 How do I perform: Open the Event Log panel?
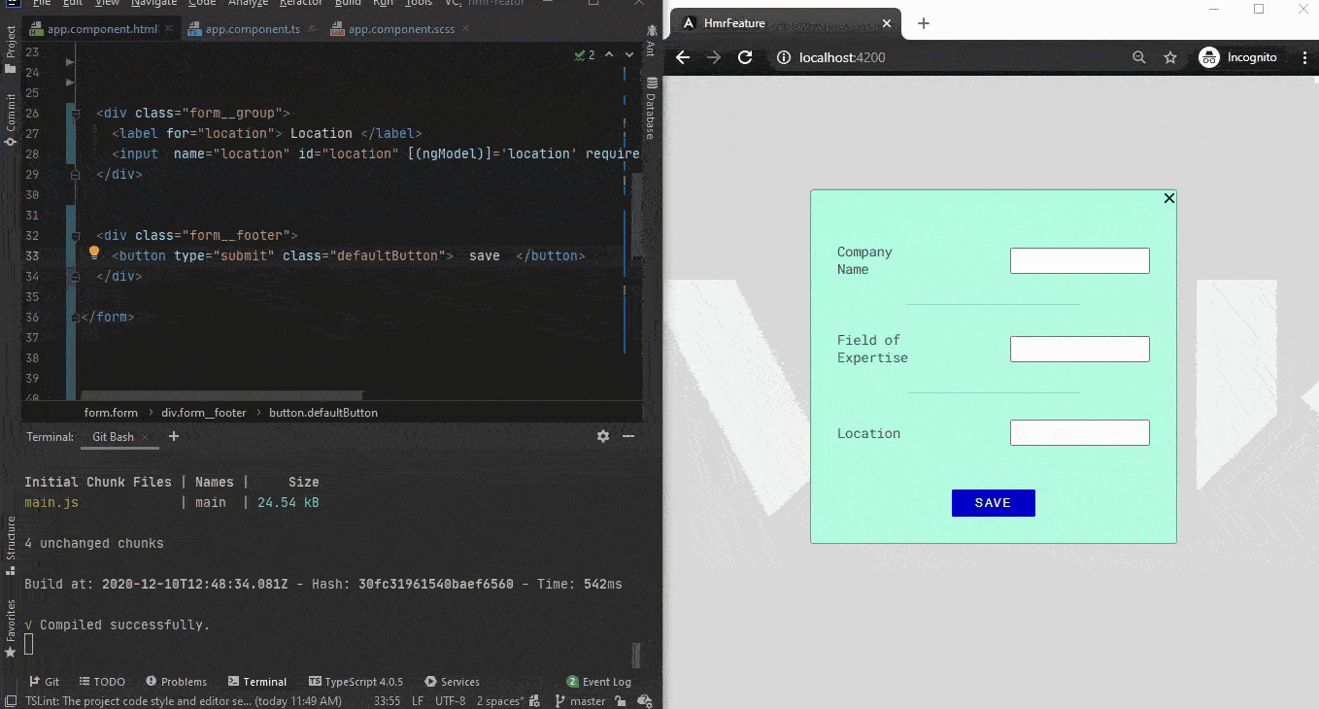pos(598,682)
